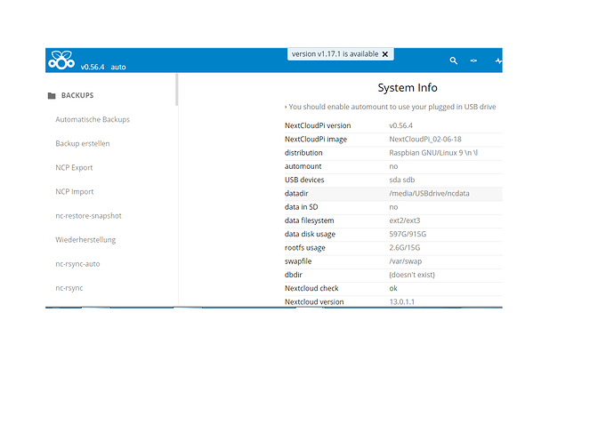Click the NextCloudPi_02-06-18 image value

[x=425, y=140]
